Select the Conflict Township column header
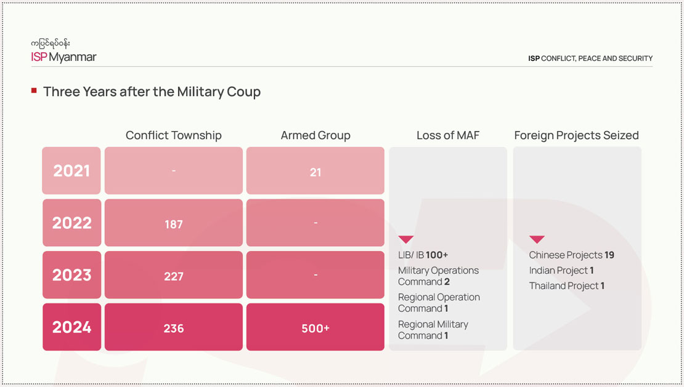 [x=173, y=135]
